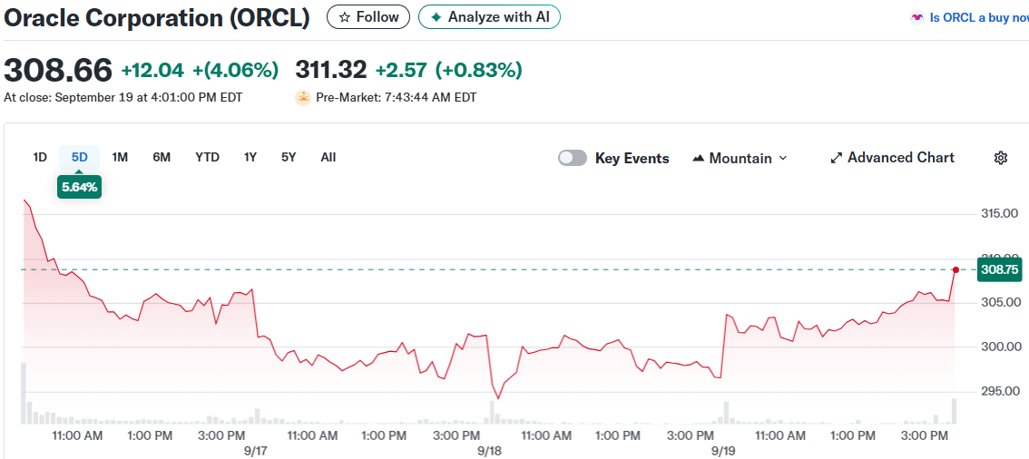Toggle the Key Events switch
This screenshot has width=1029, height=459.
(x=573, y=158)
